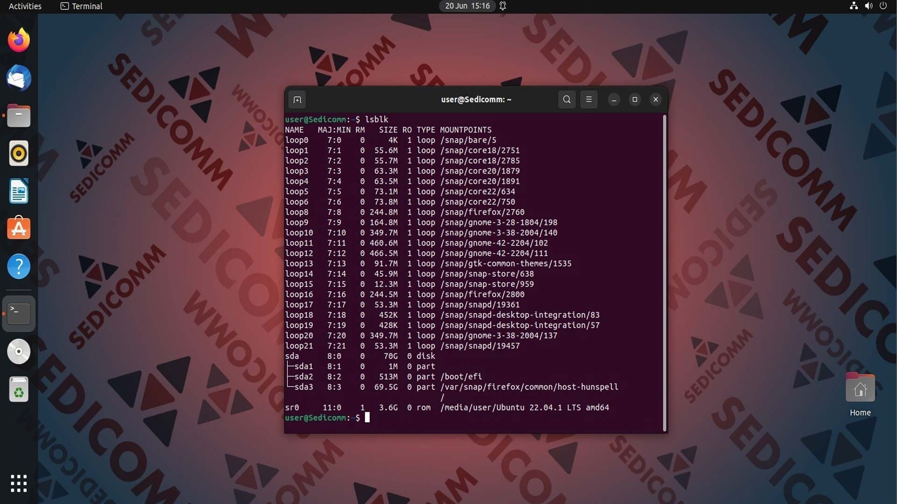The height and width of the screenshot is (504, 897).
Task: Click the typed lsblk command text
Action: coord(377,119)
